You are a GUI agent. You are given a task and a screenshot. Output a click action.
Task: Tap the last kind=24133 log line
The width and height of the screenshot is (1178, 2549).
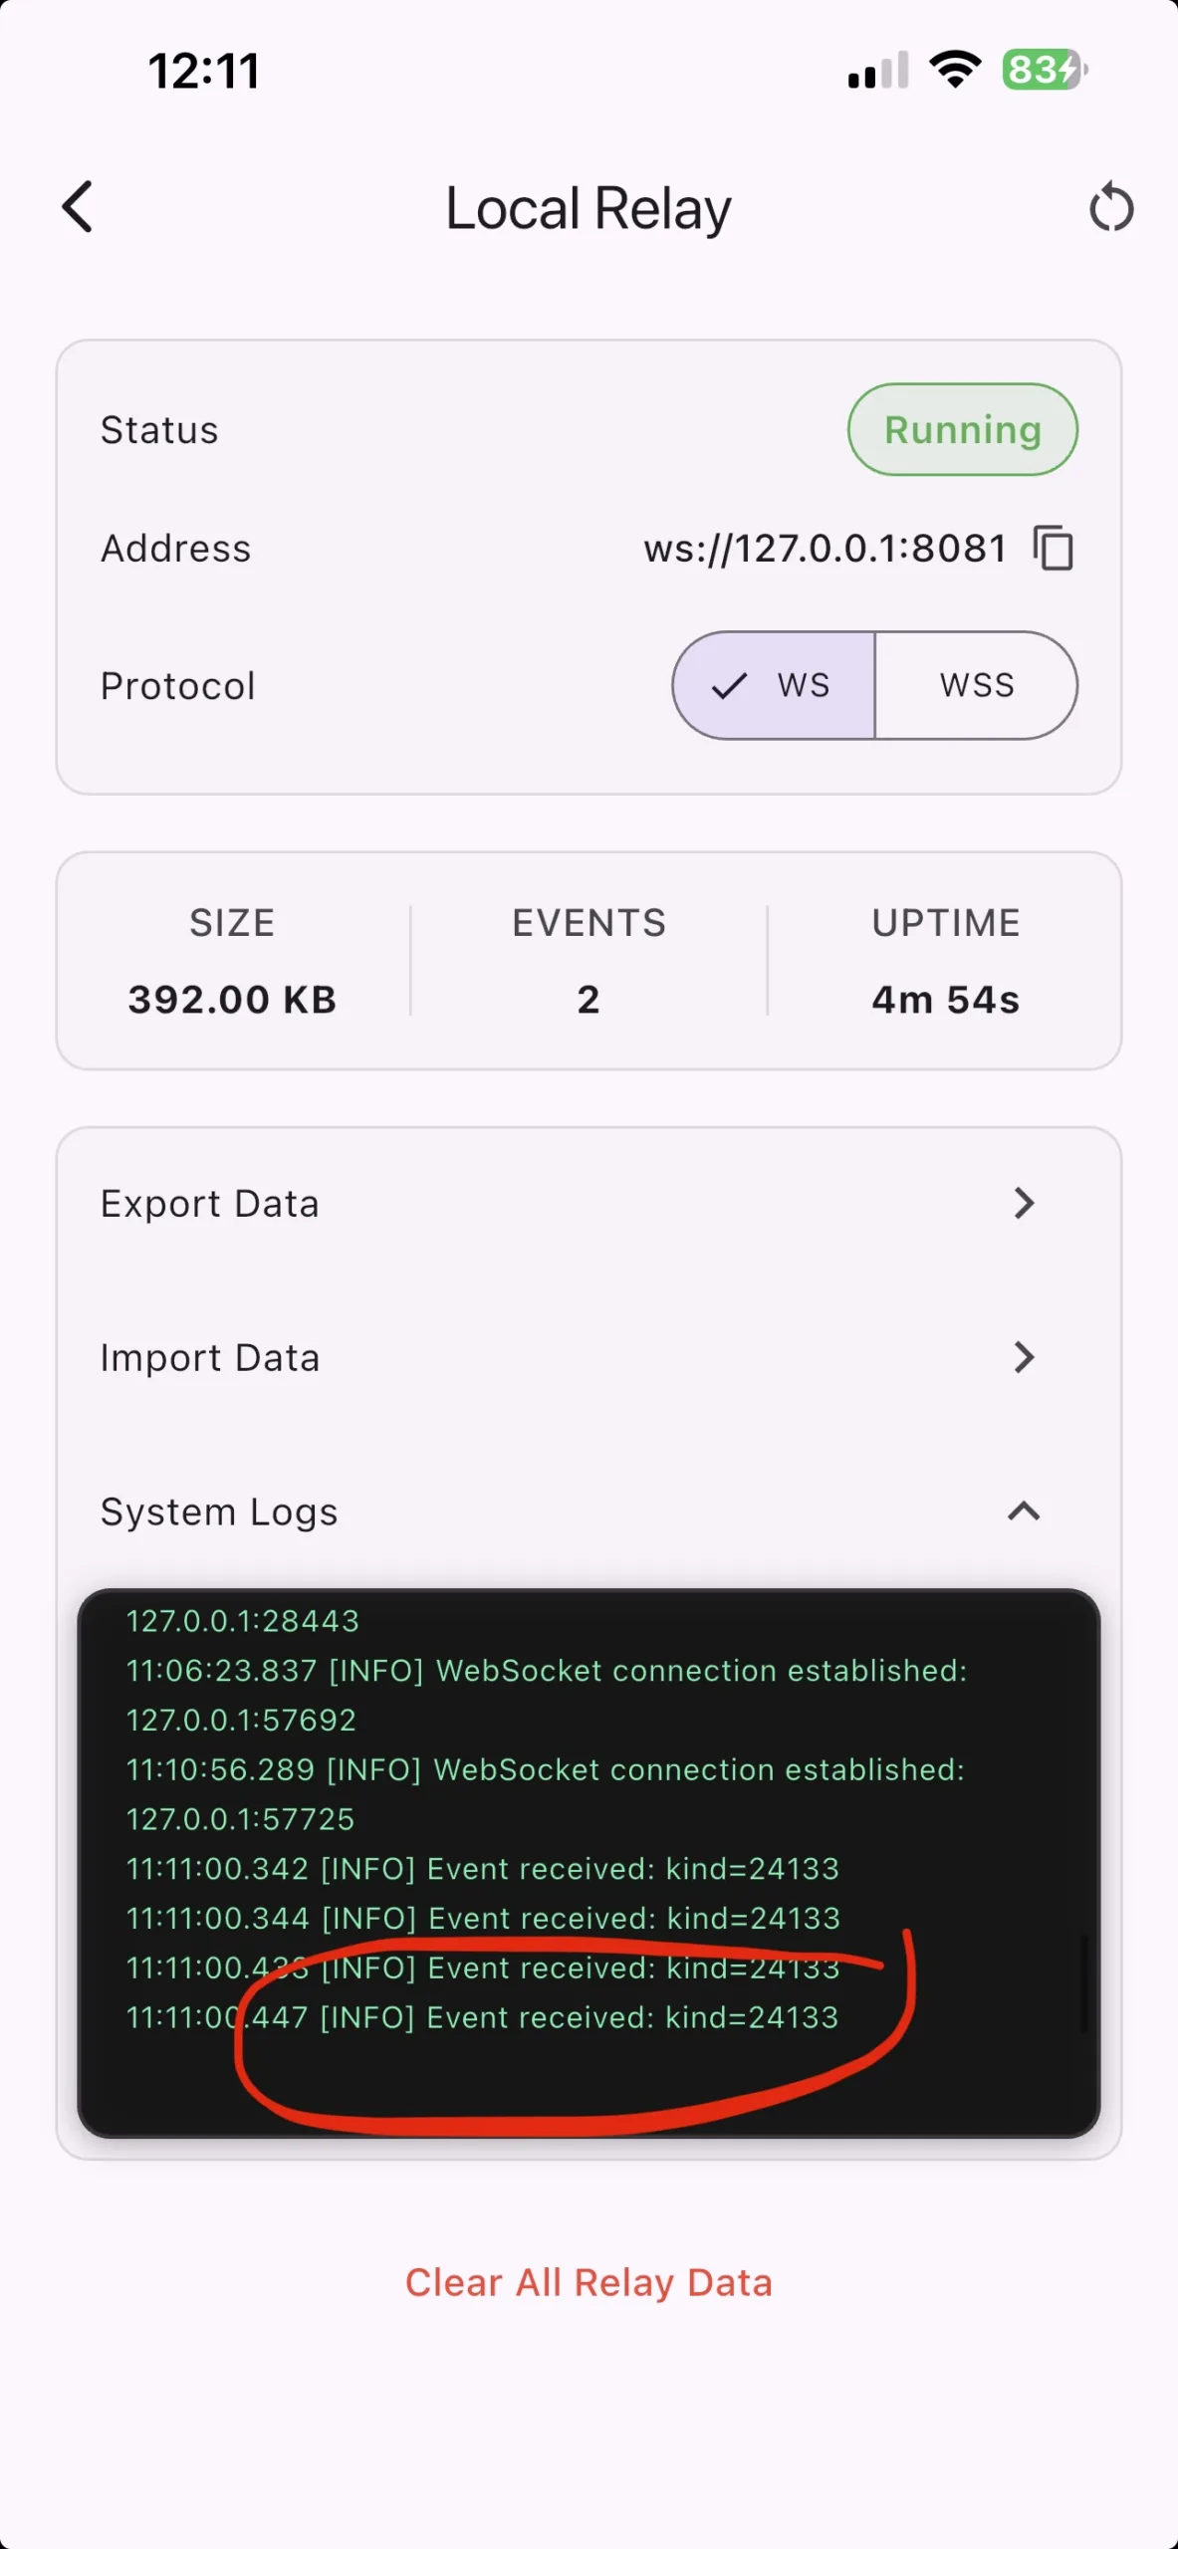tap(482, 2017)
